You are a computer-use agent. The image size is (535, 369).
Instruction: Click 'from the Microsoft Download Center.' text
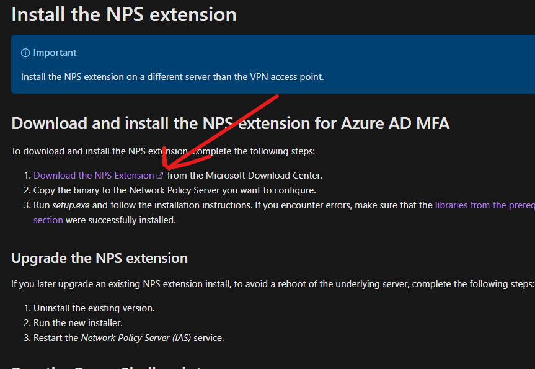tap(245, 176)
